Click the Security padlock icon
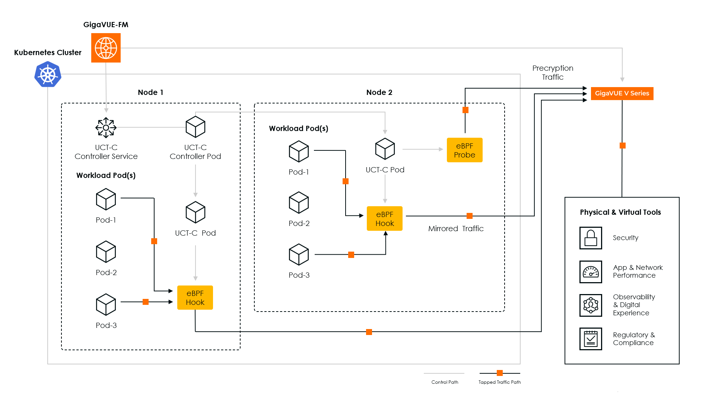715x402 pixels. pos(591,238)
